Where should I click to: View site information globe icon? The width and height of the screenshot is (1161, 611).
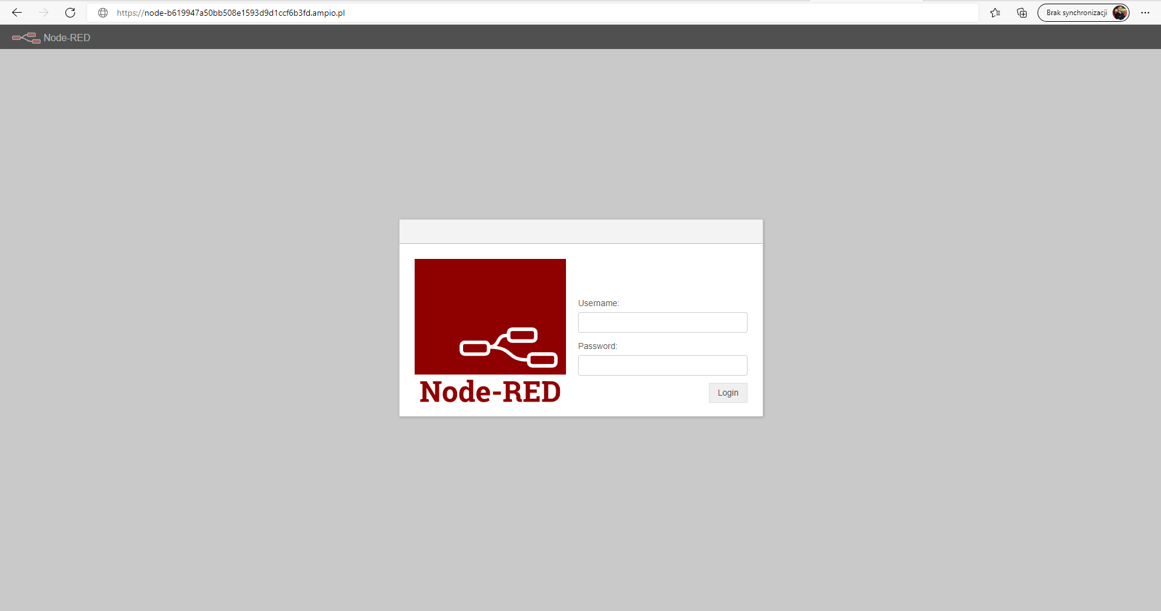tap(103, 13)
